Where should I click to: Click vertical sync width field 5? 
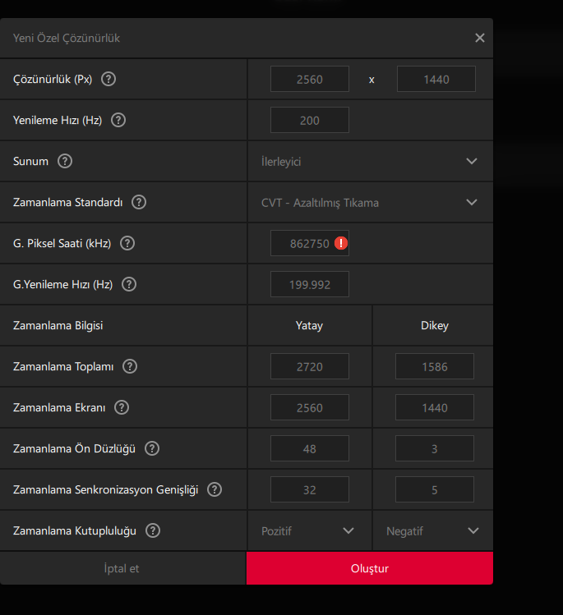[435, 489]
